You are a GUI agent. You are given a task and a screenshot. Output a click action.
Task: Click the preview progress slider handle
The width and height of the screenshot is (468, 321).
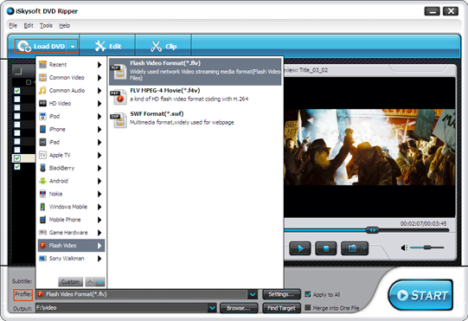coord(373,230)
